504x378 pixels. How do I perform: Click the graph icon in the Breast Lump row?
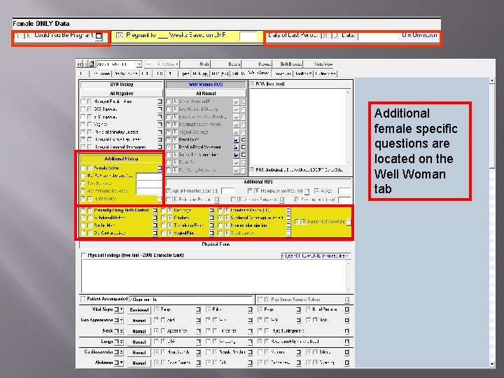(237, 140)
